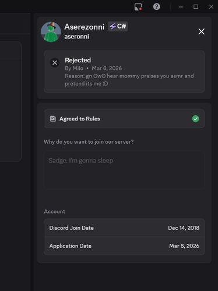
Task: Open the Discord inbox icon
Action: point(138,7)
